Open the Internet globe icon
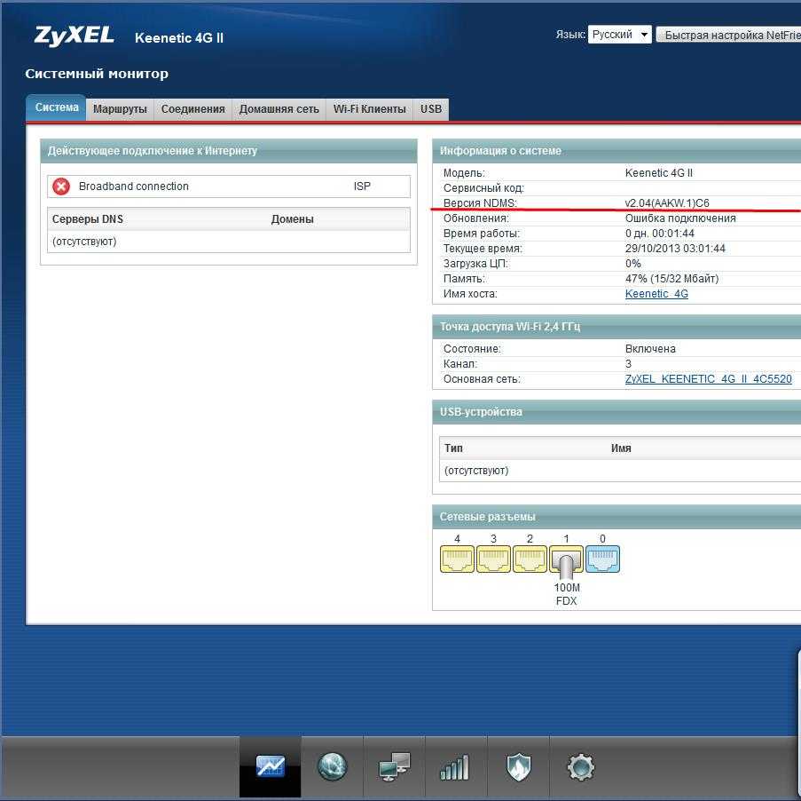Image resolution: width=801 pixels, height=801 pixels. (332, 766)
